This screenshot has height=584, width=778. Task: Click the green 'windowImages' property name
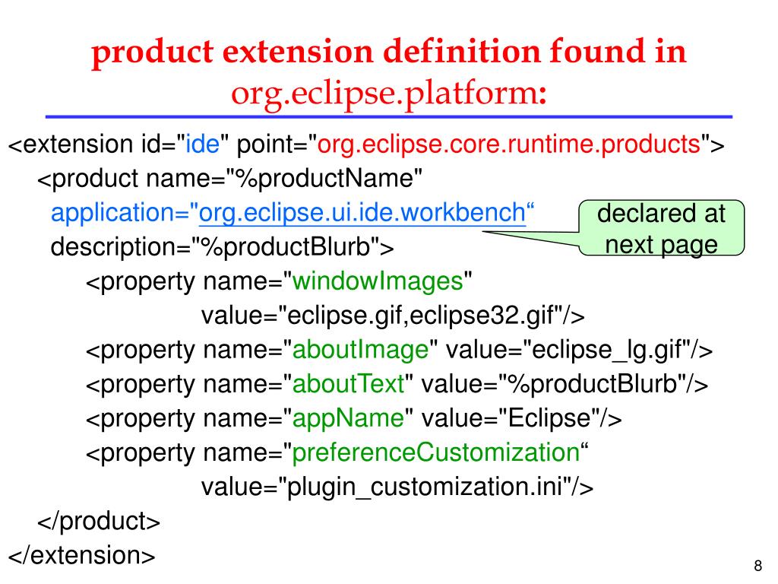click(x=378, y=281)
